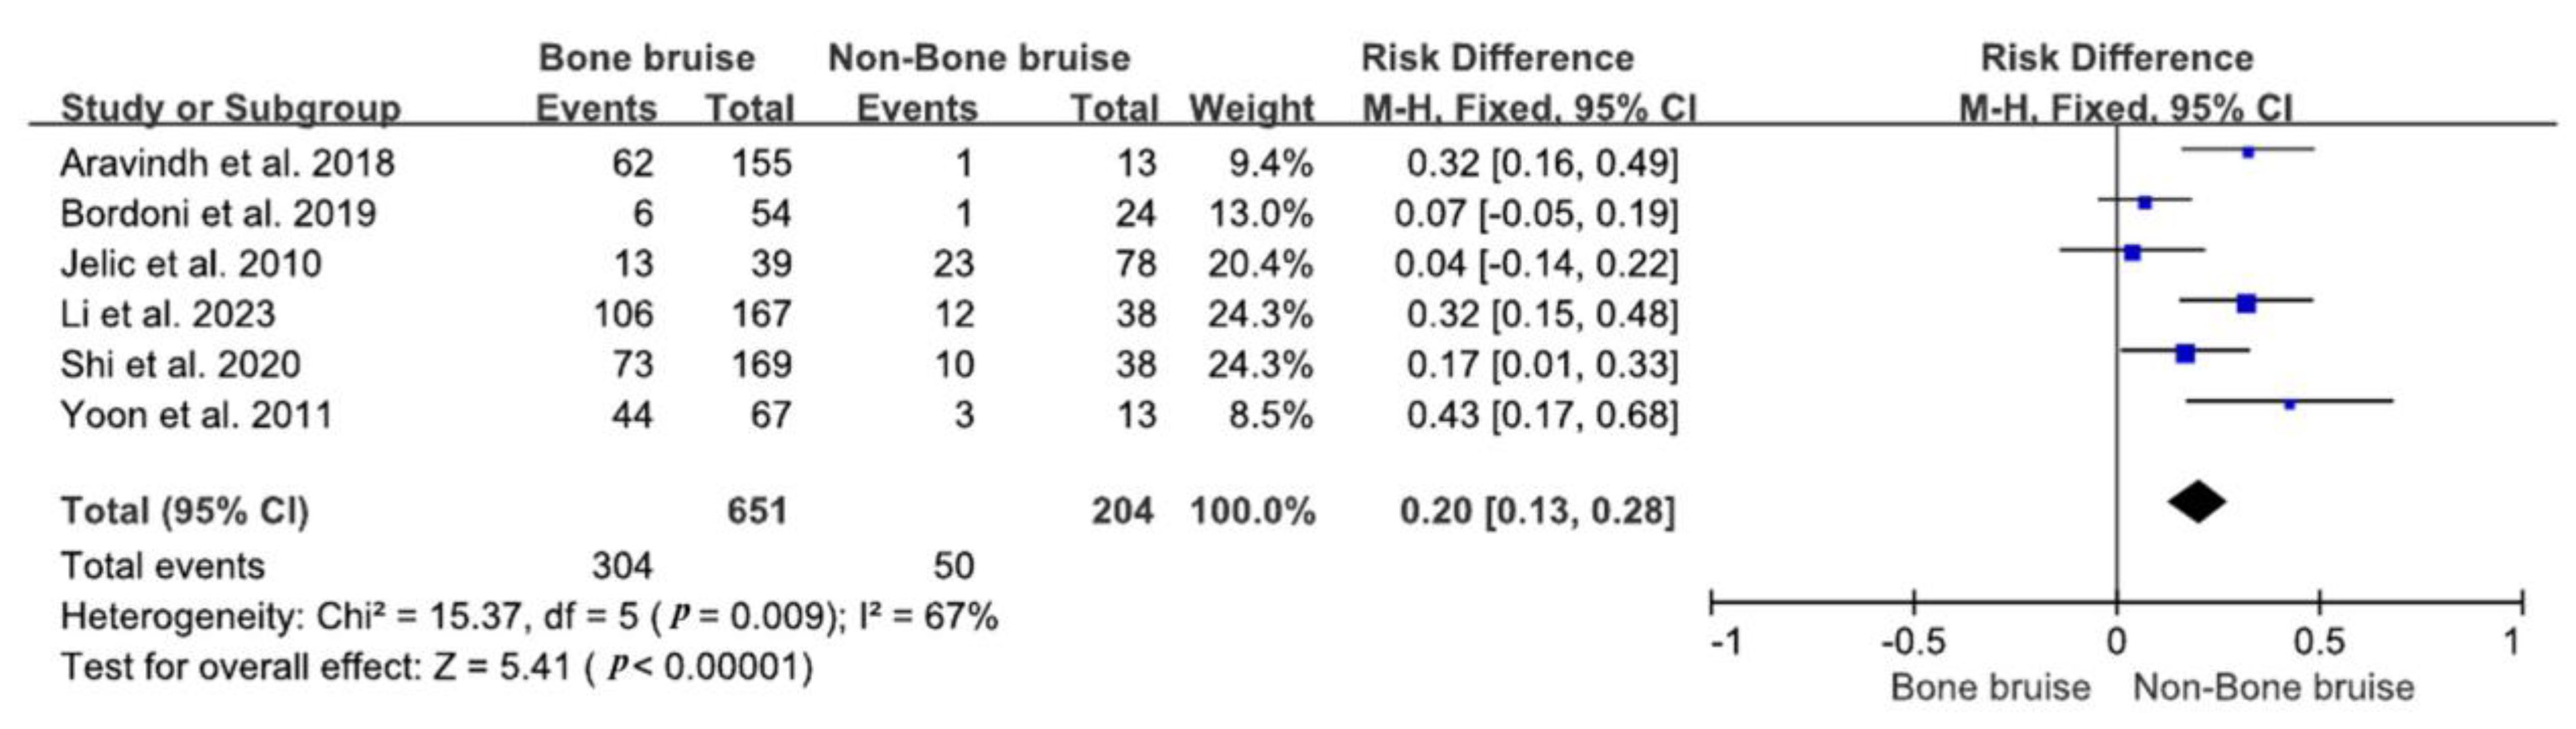Click the blue marker for Aravindh et al. 2018
The width and height of the screenshot is (2576, 729).
coord(2248,153)
